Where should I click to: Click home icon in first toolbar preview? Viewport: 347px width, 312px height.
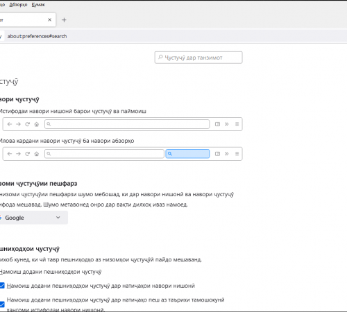37,124
